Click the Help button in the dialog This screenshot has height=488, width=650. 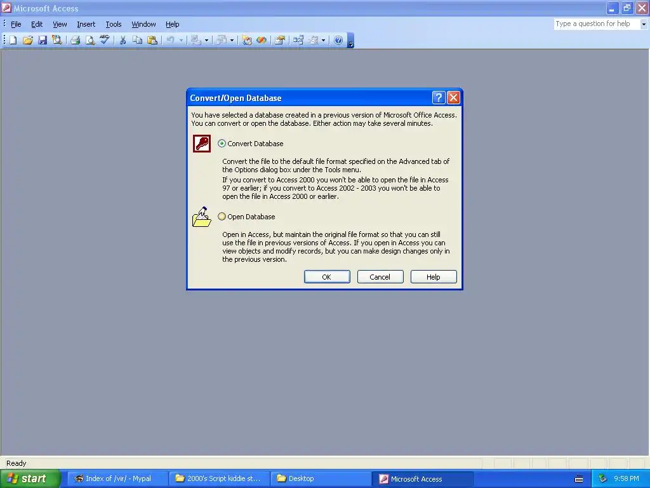coord(434,277)
